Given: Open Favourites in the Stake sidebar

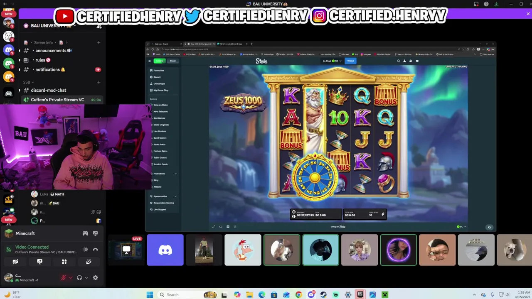Looking at the screenshot, I should tap(158, 71).
